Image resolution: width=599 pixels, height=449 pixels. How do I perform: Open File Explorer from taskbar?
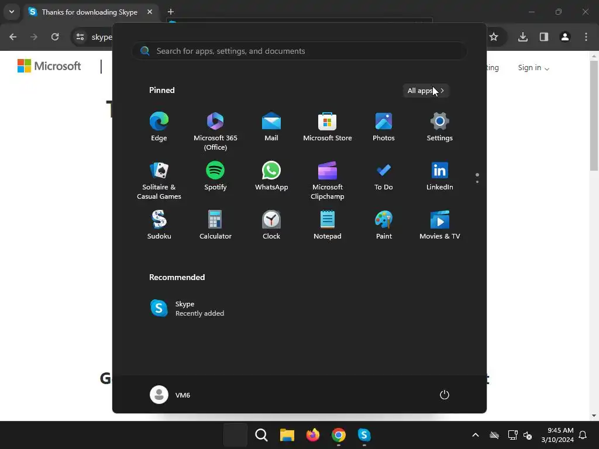(x=287, y=435)
